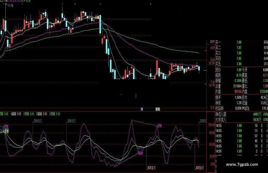Image resolution: width=268 pixels, height=173 pixels.
Task: Click the 现价 value 7.89
Action: [239, 70]
